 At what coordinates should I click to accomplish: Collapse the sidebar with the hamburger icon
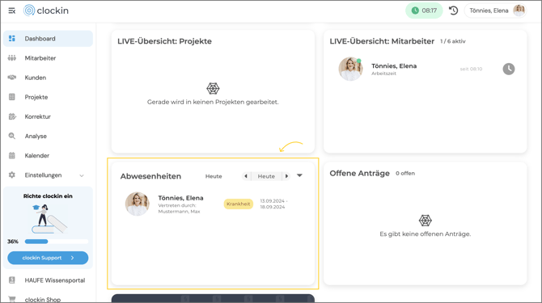12,11
